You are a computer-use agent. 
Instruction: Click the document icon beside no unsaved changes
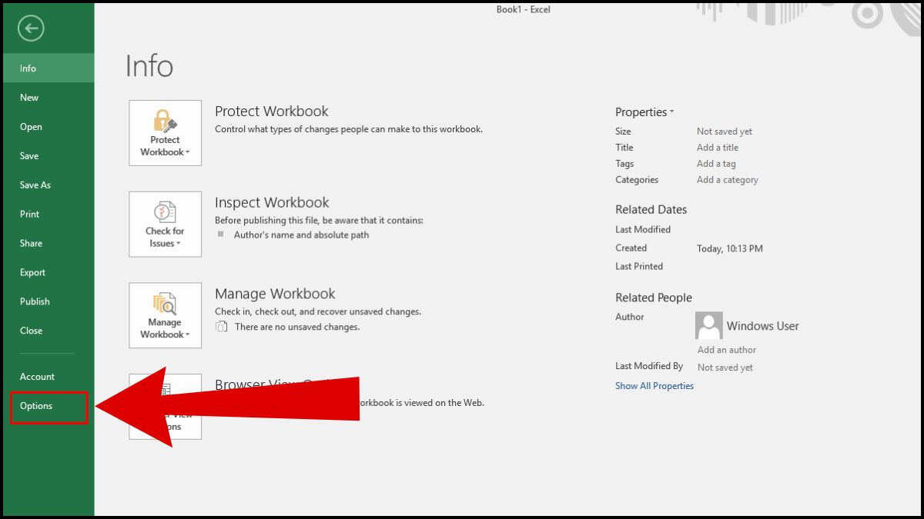coord(222,327)
